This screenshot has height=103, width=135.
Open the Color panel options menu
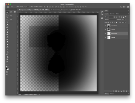point(128,11)
